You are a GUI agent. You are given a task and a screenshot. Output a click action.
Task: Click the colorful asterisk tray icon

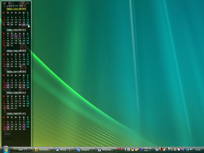click(x=182, y=149)
